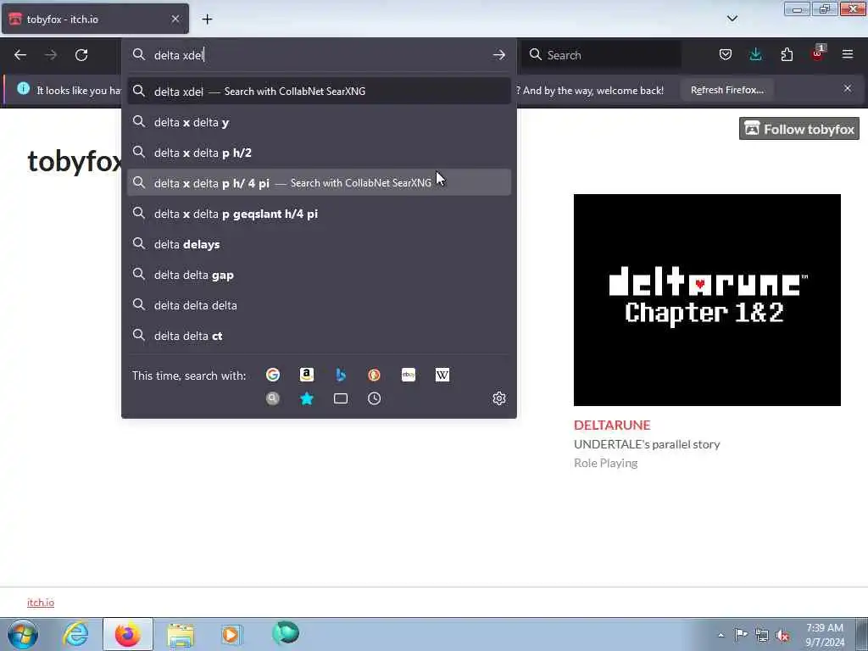This screenshot has width=868, height=651.
Task: Choose suggestion 'delta x delta p h/2'
Action: tap(319, 153)
